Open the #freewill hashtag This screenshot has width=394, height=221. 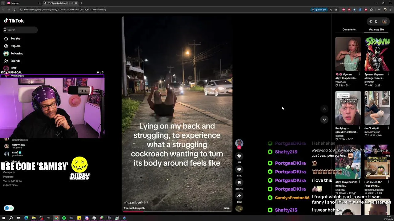pyautogui.click(x=128, y=208)
